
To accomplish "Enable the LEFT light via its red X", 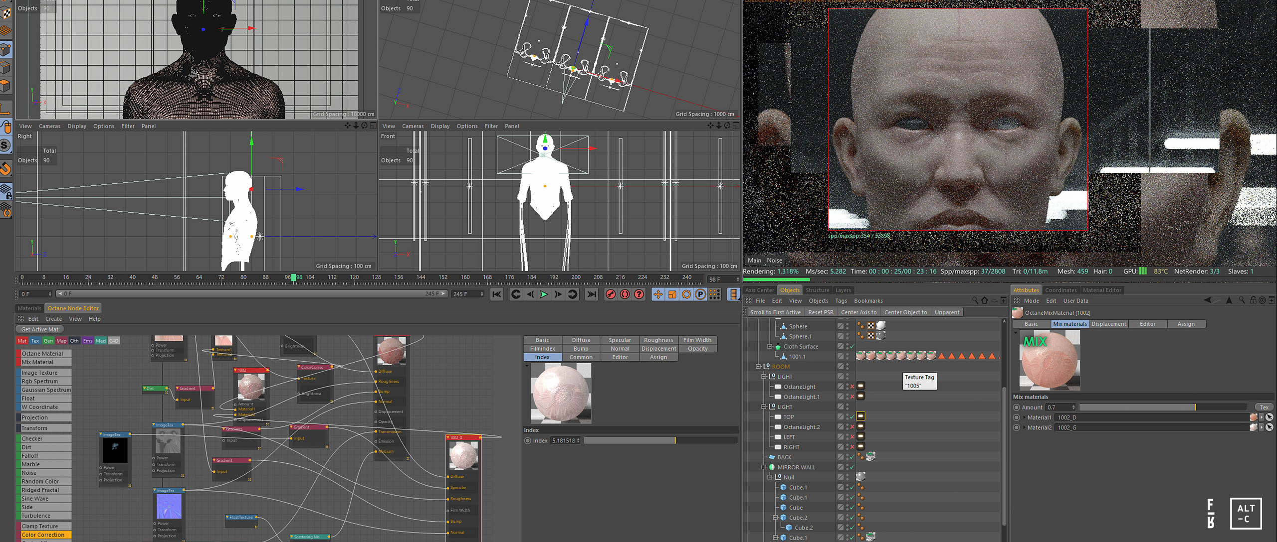I will pyautogui.click(x=852, y=437).
